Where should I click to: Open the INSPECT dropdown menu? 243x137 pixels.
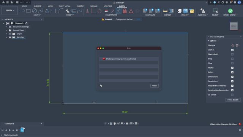pos(168,15)
